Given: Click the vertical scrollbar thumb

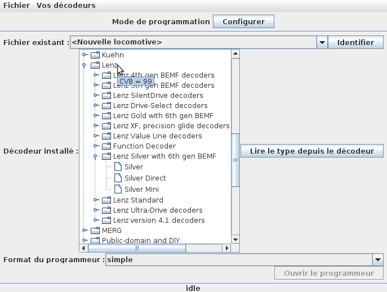Looking at the screenshot, I should click(x=235, y=160).
